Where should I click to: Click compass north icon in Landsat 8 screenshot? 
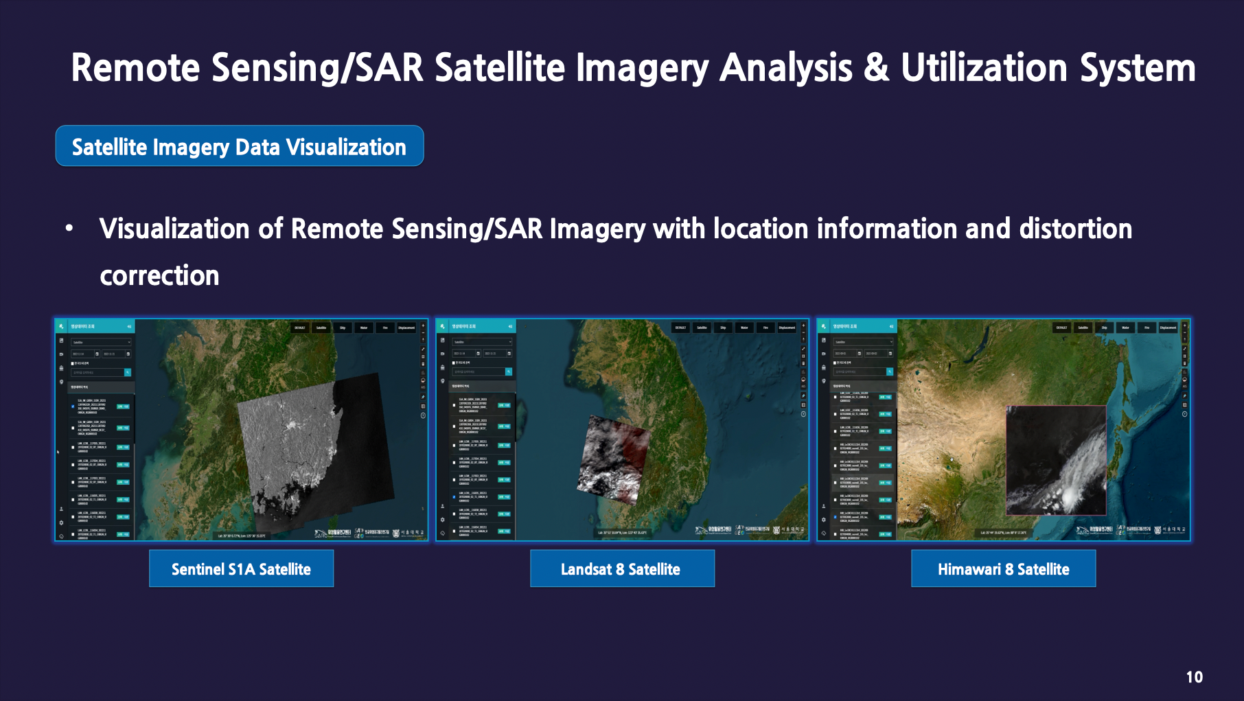point(804,340)
